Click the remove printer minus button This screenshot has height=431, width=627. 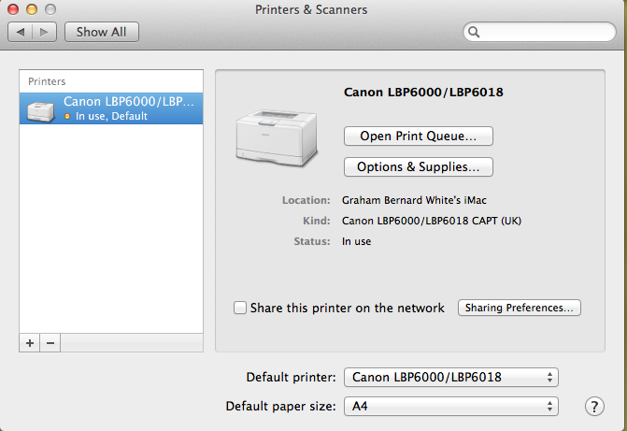point(50,343)
